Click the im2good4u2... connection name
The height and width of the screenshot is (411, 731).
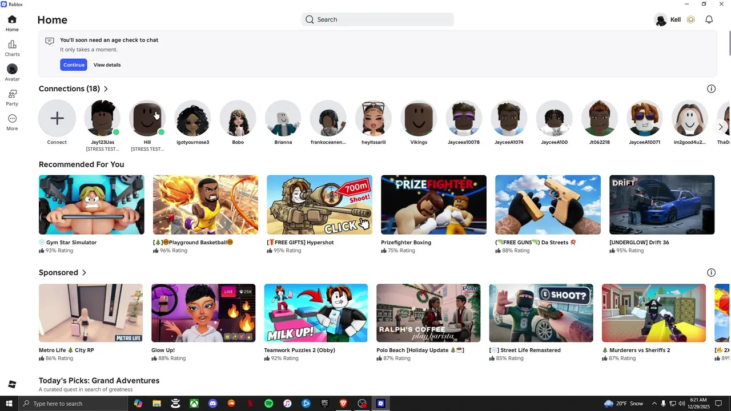point(689,142)
